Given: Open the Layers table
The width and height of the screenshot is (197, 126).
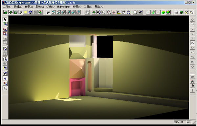Looking at the screenshot, I should 176,12.
